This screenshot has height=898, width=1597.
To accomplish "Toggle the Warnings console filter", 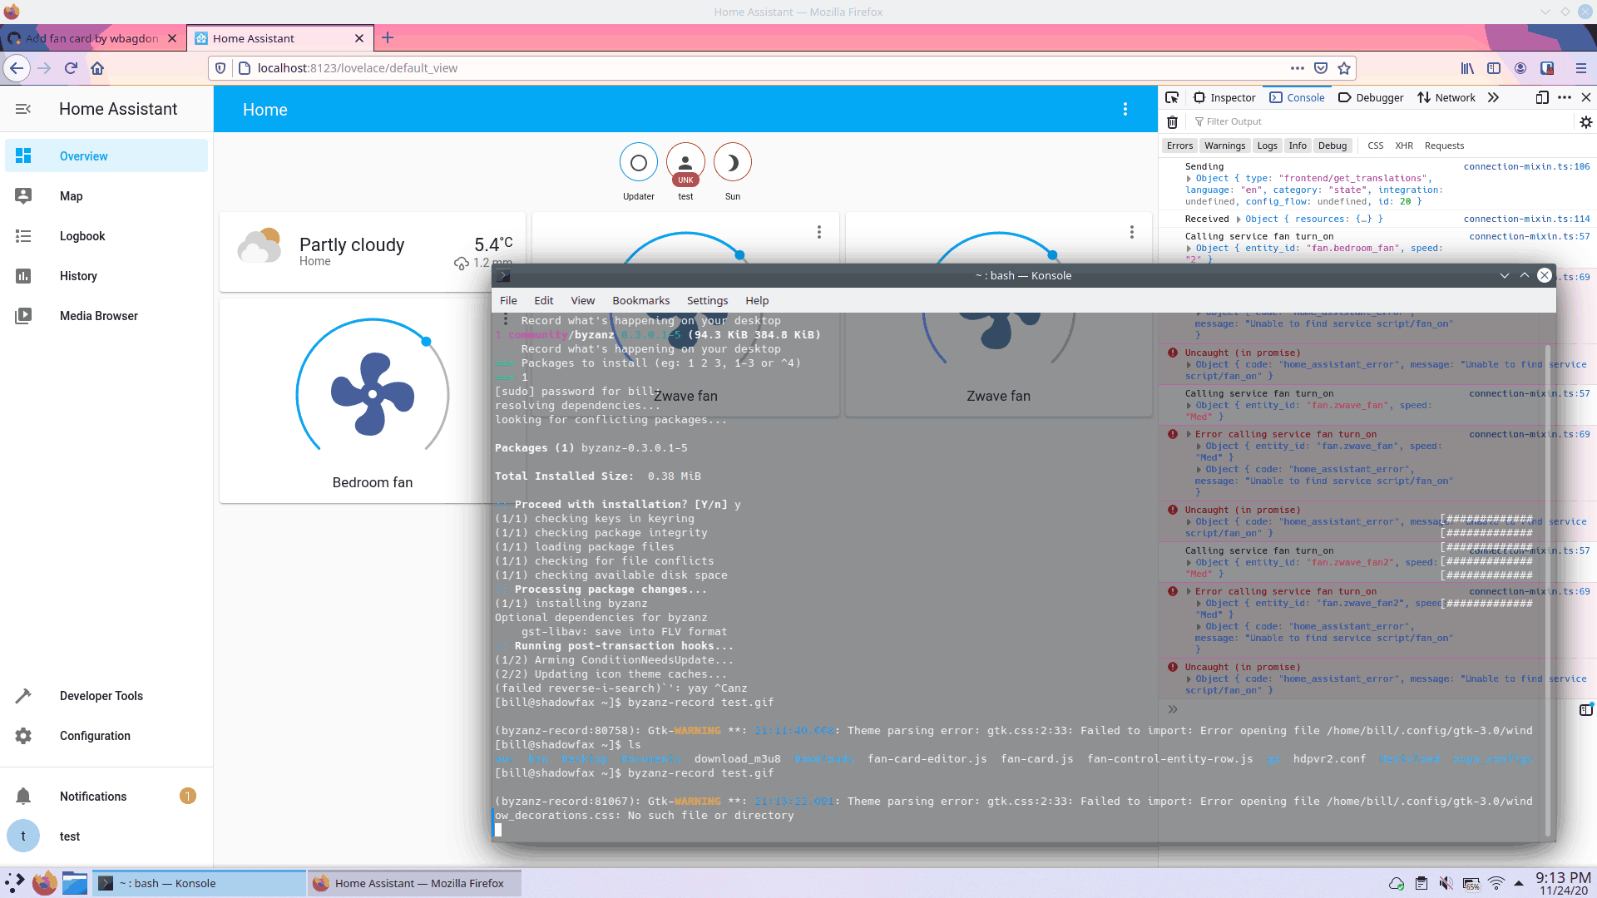I will (x=1224, y=146).
